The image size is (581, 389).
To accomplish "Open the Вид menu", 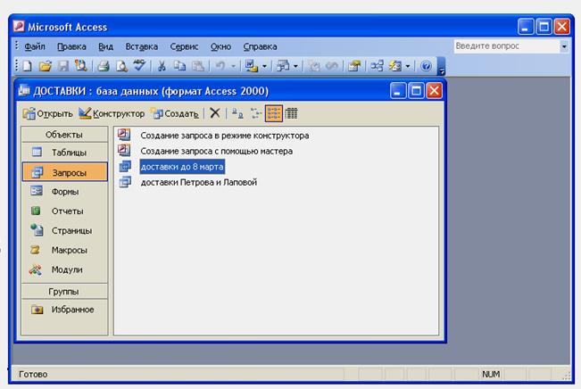I will click(x=105, y=46).
